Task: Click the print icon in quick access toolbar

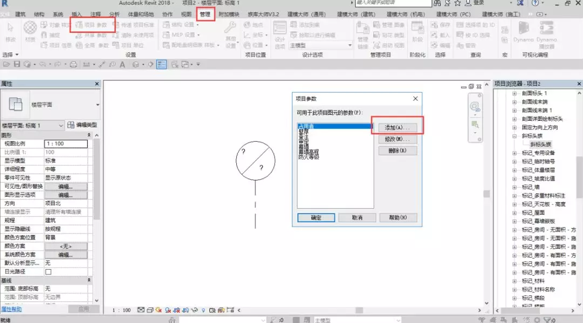Action: tap(74, 65)
